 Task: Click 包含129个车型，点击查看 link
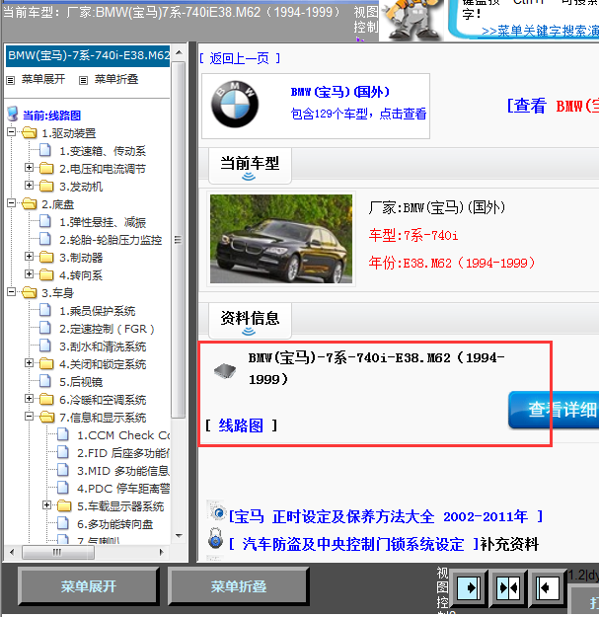click(358, 114)
